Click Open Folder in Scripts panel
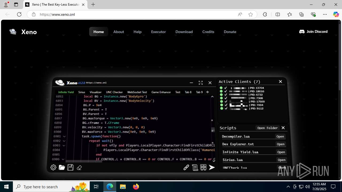The image size is (342, 192). click(267, 128)
